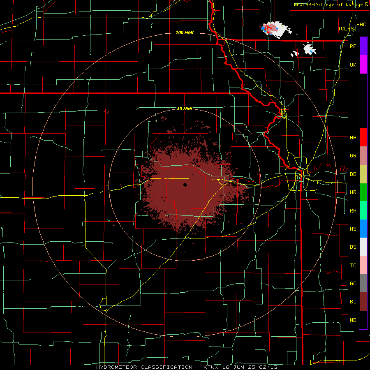
Task: Click the RF legend label
Action: pos(353,46)
